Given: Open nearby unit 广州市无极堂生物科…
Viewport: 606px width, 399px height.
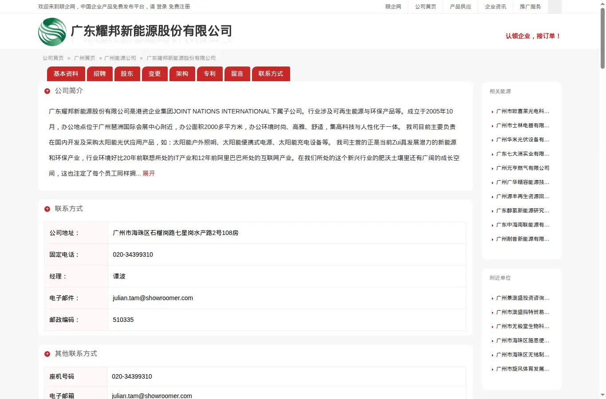Looking at the screenshot, I should [523, 326].
